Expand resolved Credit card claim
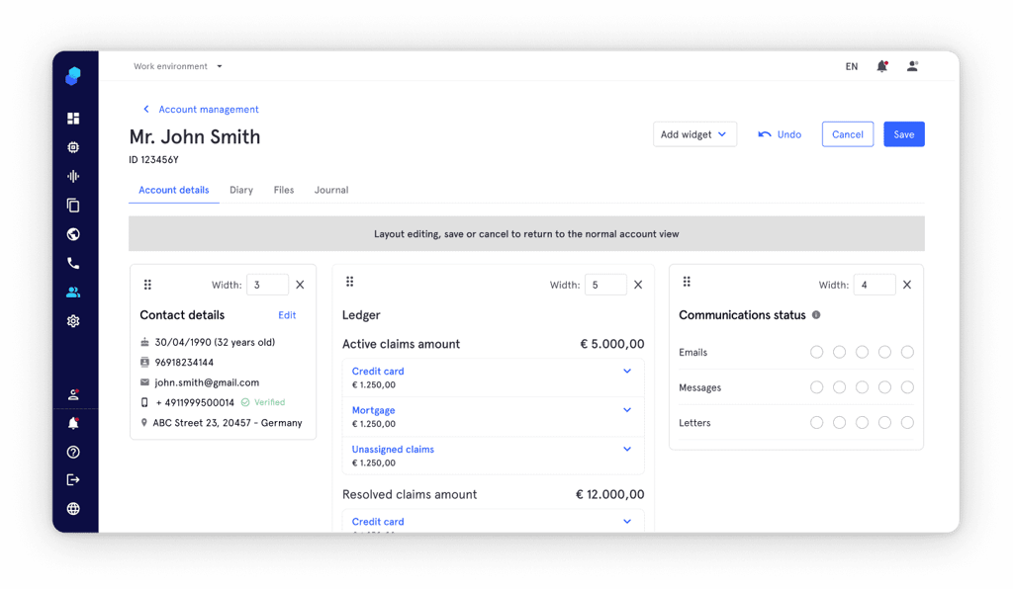 point(626,521)
